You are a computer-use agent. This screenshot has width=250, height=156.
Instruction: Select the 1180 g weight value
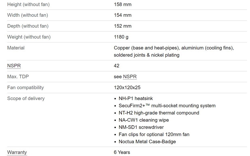pyautogui.click(x=121, y=37)
